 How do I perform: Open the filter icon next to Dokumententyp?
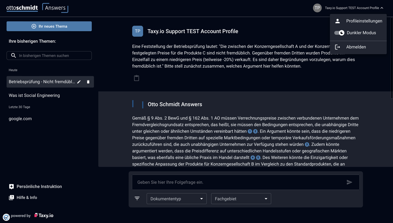137,198
